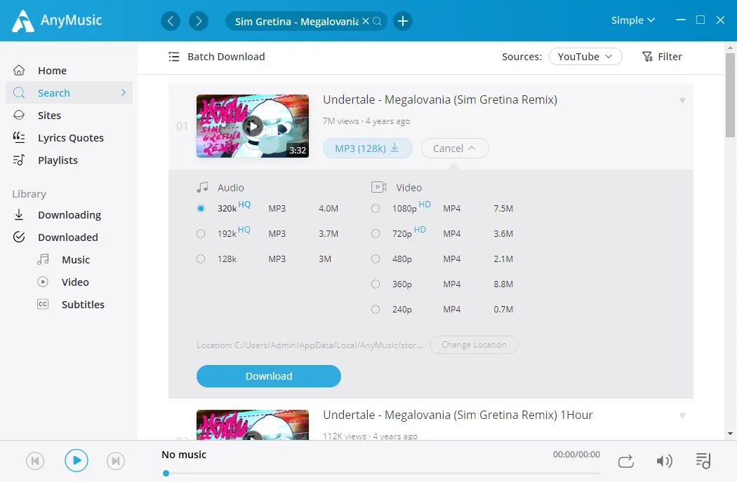Open Lyrics Quotes from the sidebar
This screenshot has width=737, height=482.
70,137
